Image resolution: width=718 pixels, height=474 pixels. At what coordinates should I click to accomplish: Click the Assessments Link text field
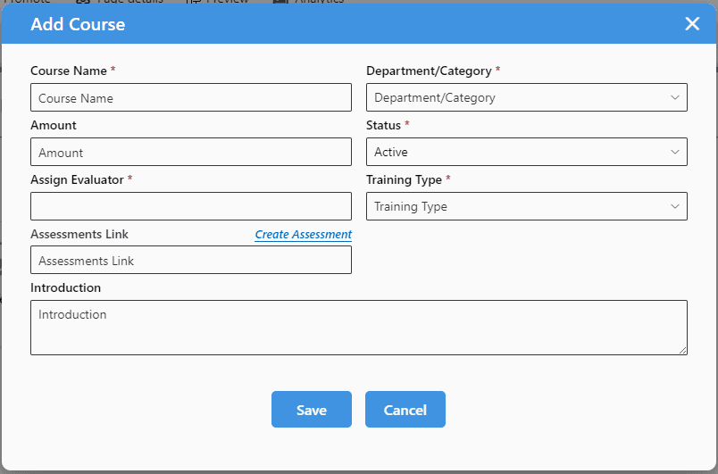click(x=190, y=261)
